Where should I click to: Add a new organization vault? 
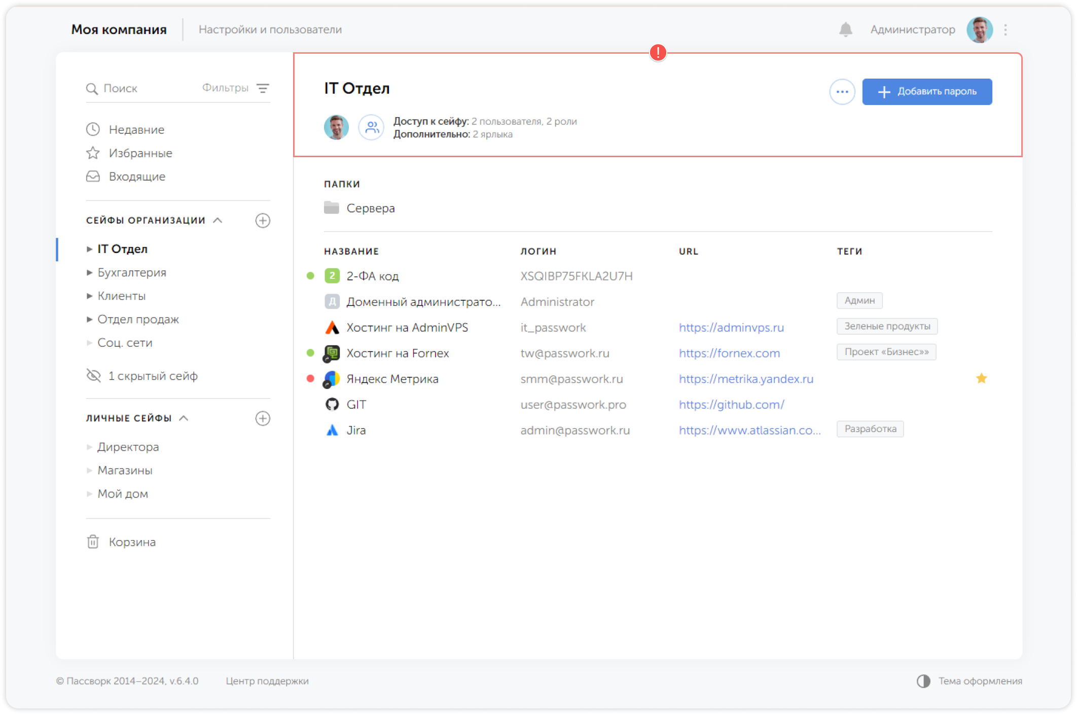coord(263,221)
